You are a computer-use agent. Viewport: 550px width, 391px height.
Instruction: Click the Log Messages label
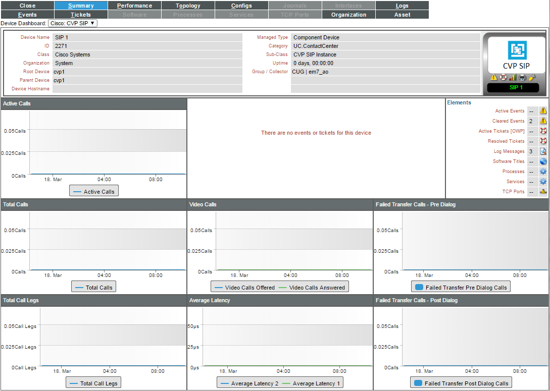tap(509, 151)
